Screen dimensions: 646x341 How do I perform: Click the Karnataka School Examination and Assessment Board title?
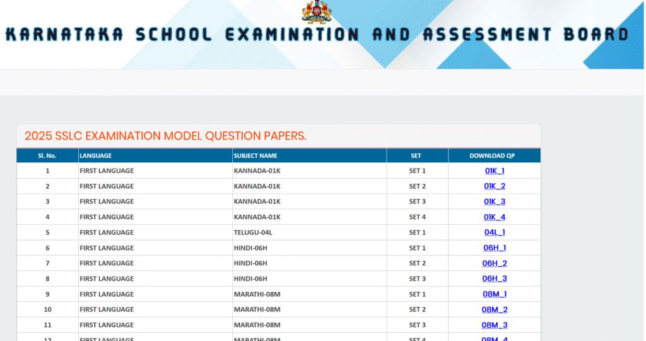[x=317, y=34]
